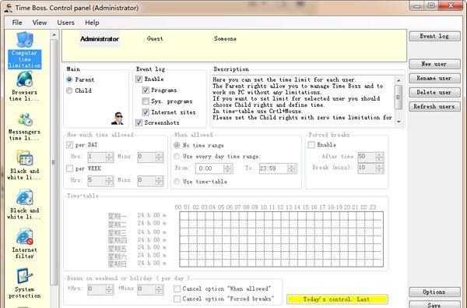Select the Administrator user
This screenshot has width=467, height=308.
pos(100,39)
